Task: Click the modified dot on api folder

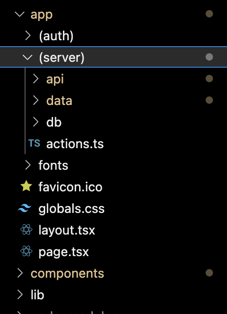Action: click(209, 78)
